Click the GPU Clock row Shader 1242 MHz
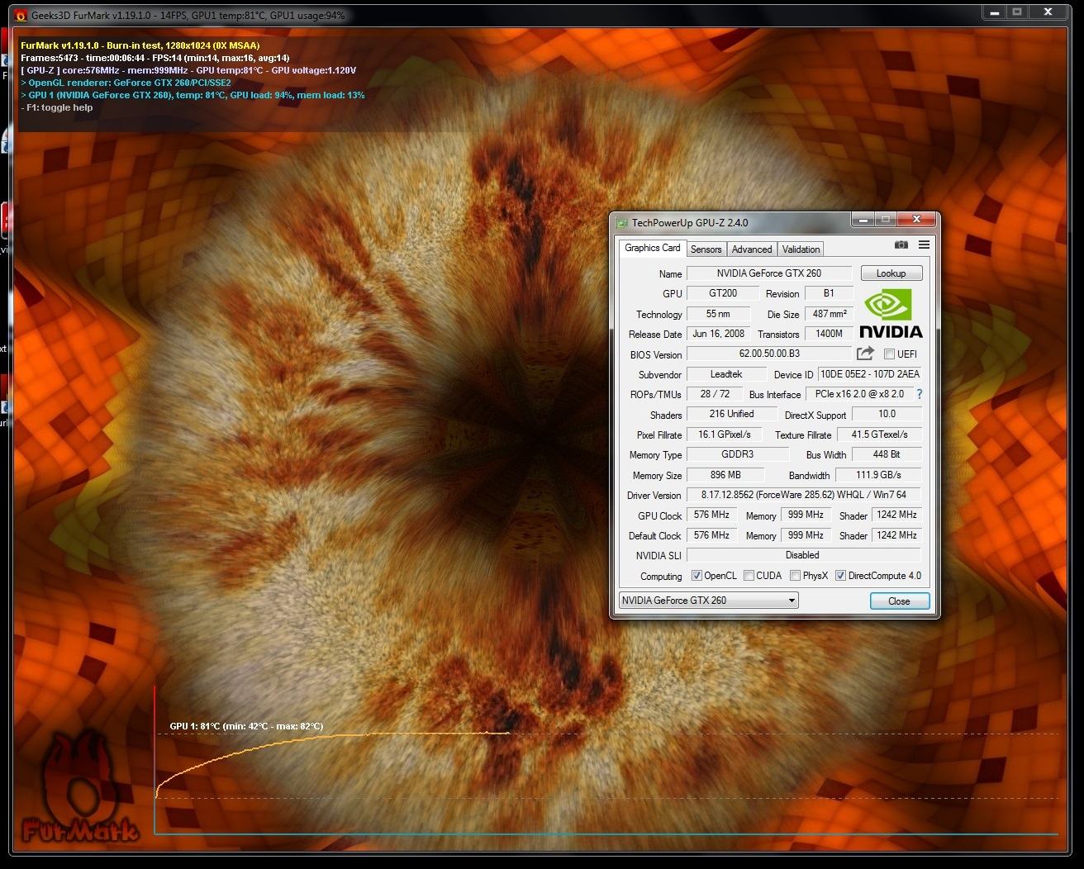This screenshot has width=1084, height=869. [x=896, y=515]
